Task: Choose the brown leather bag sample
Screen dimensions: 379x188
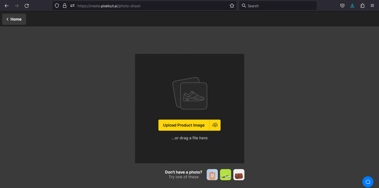Action: click(239, 175)
